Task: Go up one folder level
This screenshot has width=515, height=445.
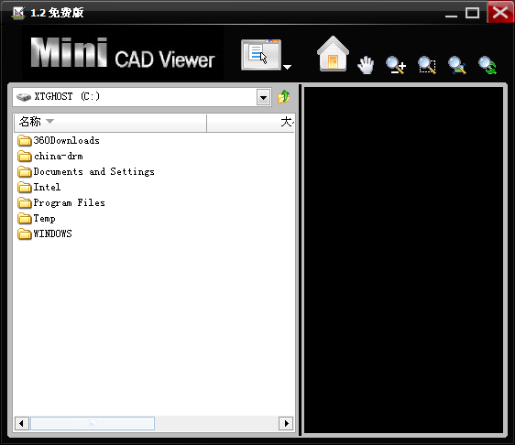Action: pyautogui.click(x=283, y=97)
